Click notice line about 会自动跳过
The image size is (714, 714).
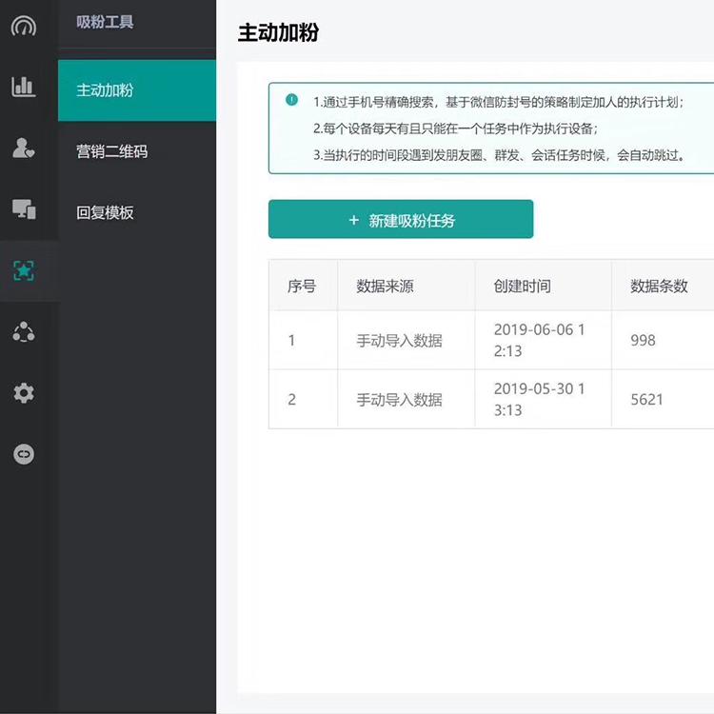tap(499, 155)
